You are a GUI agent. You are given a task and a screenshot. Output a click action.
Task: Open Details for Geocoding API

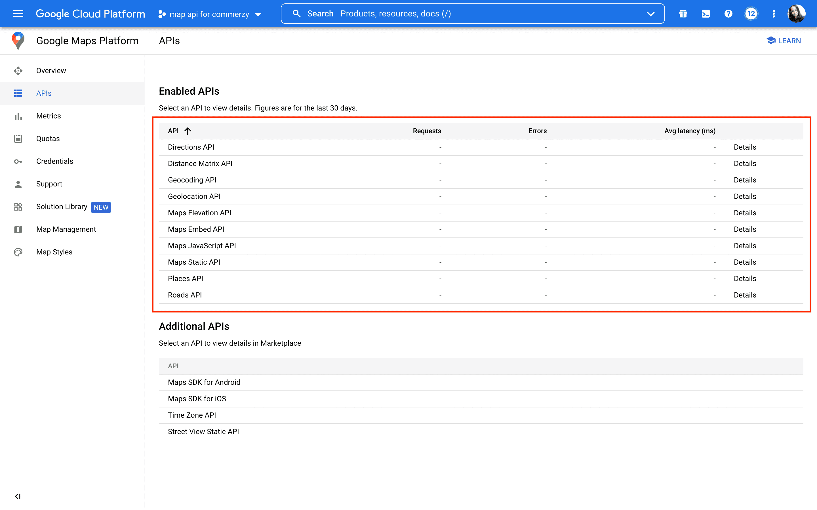745,180
